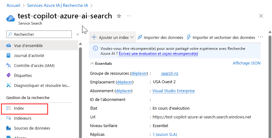Open Affichage JSON link
Viewport: 272px width, 138px height.
(246, 63)
